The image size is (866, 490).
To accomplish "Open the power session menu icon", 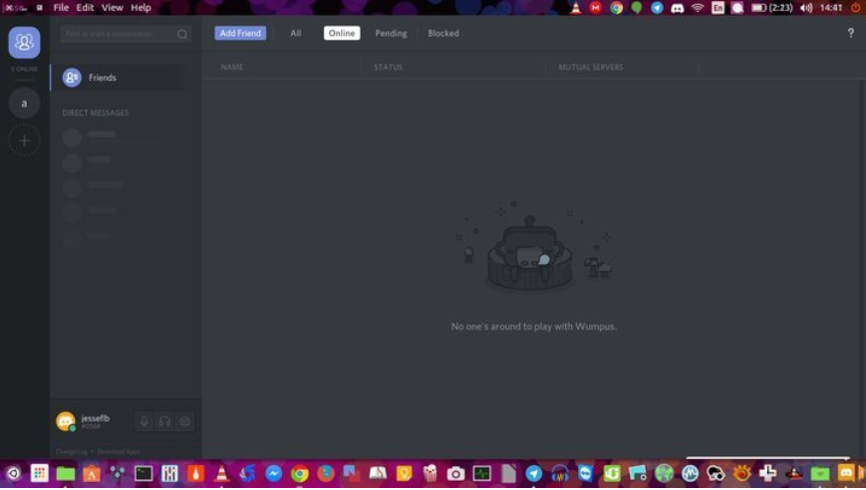I will point(855,8).
